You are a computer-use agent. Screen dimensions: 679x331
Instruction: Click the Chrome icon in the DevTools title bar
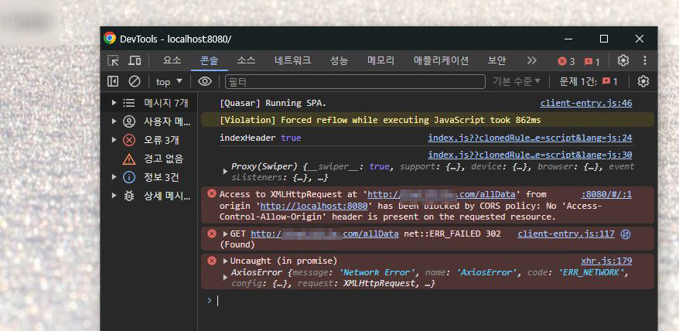(x=110, y=39)
